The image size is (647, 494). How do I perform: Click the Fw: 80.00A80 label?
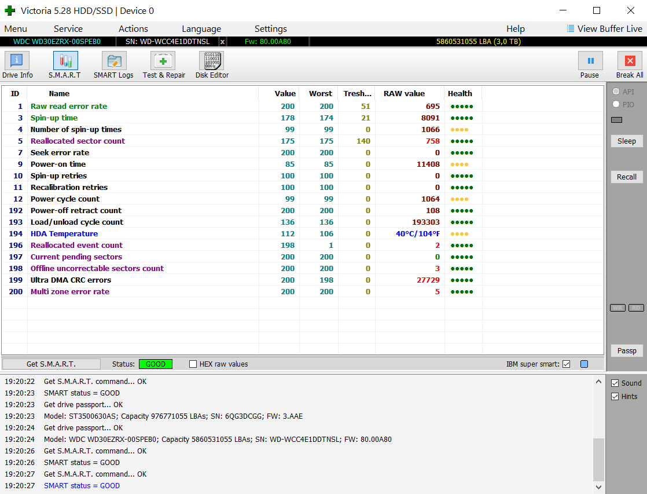pyautogui.click(x=268, y=42)
